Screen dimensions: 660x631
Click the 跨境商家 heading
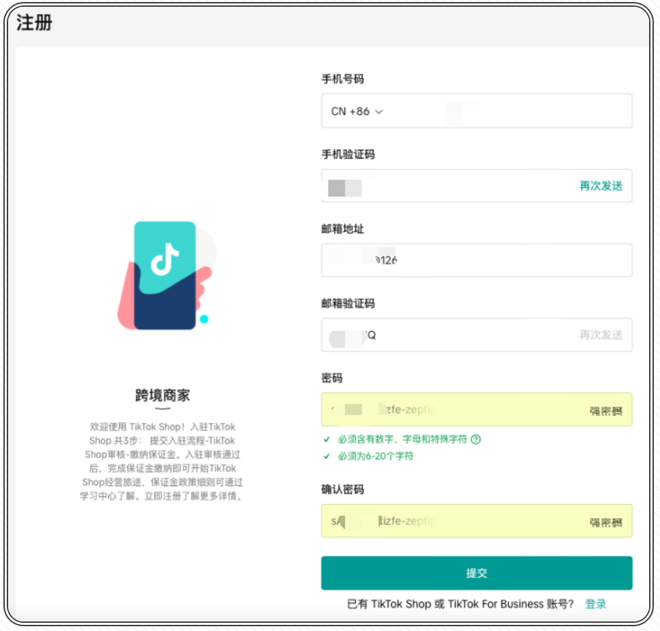[162, 395]
